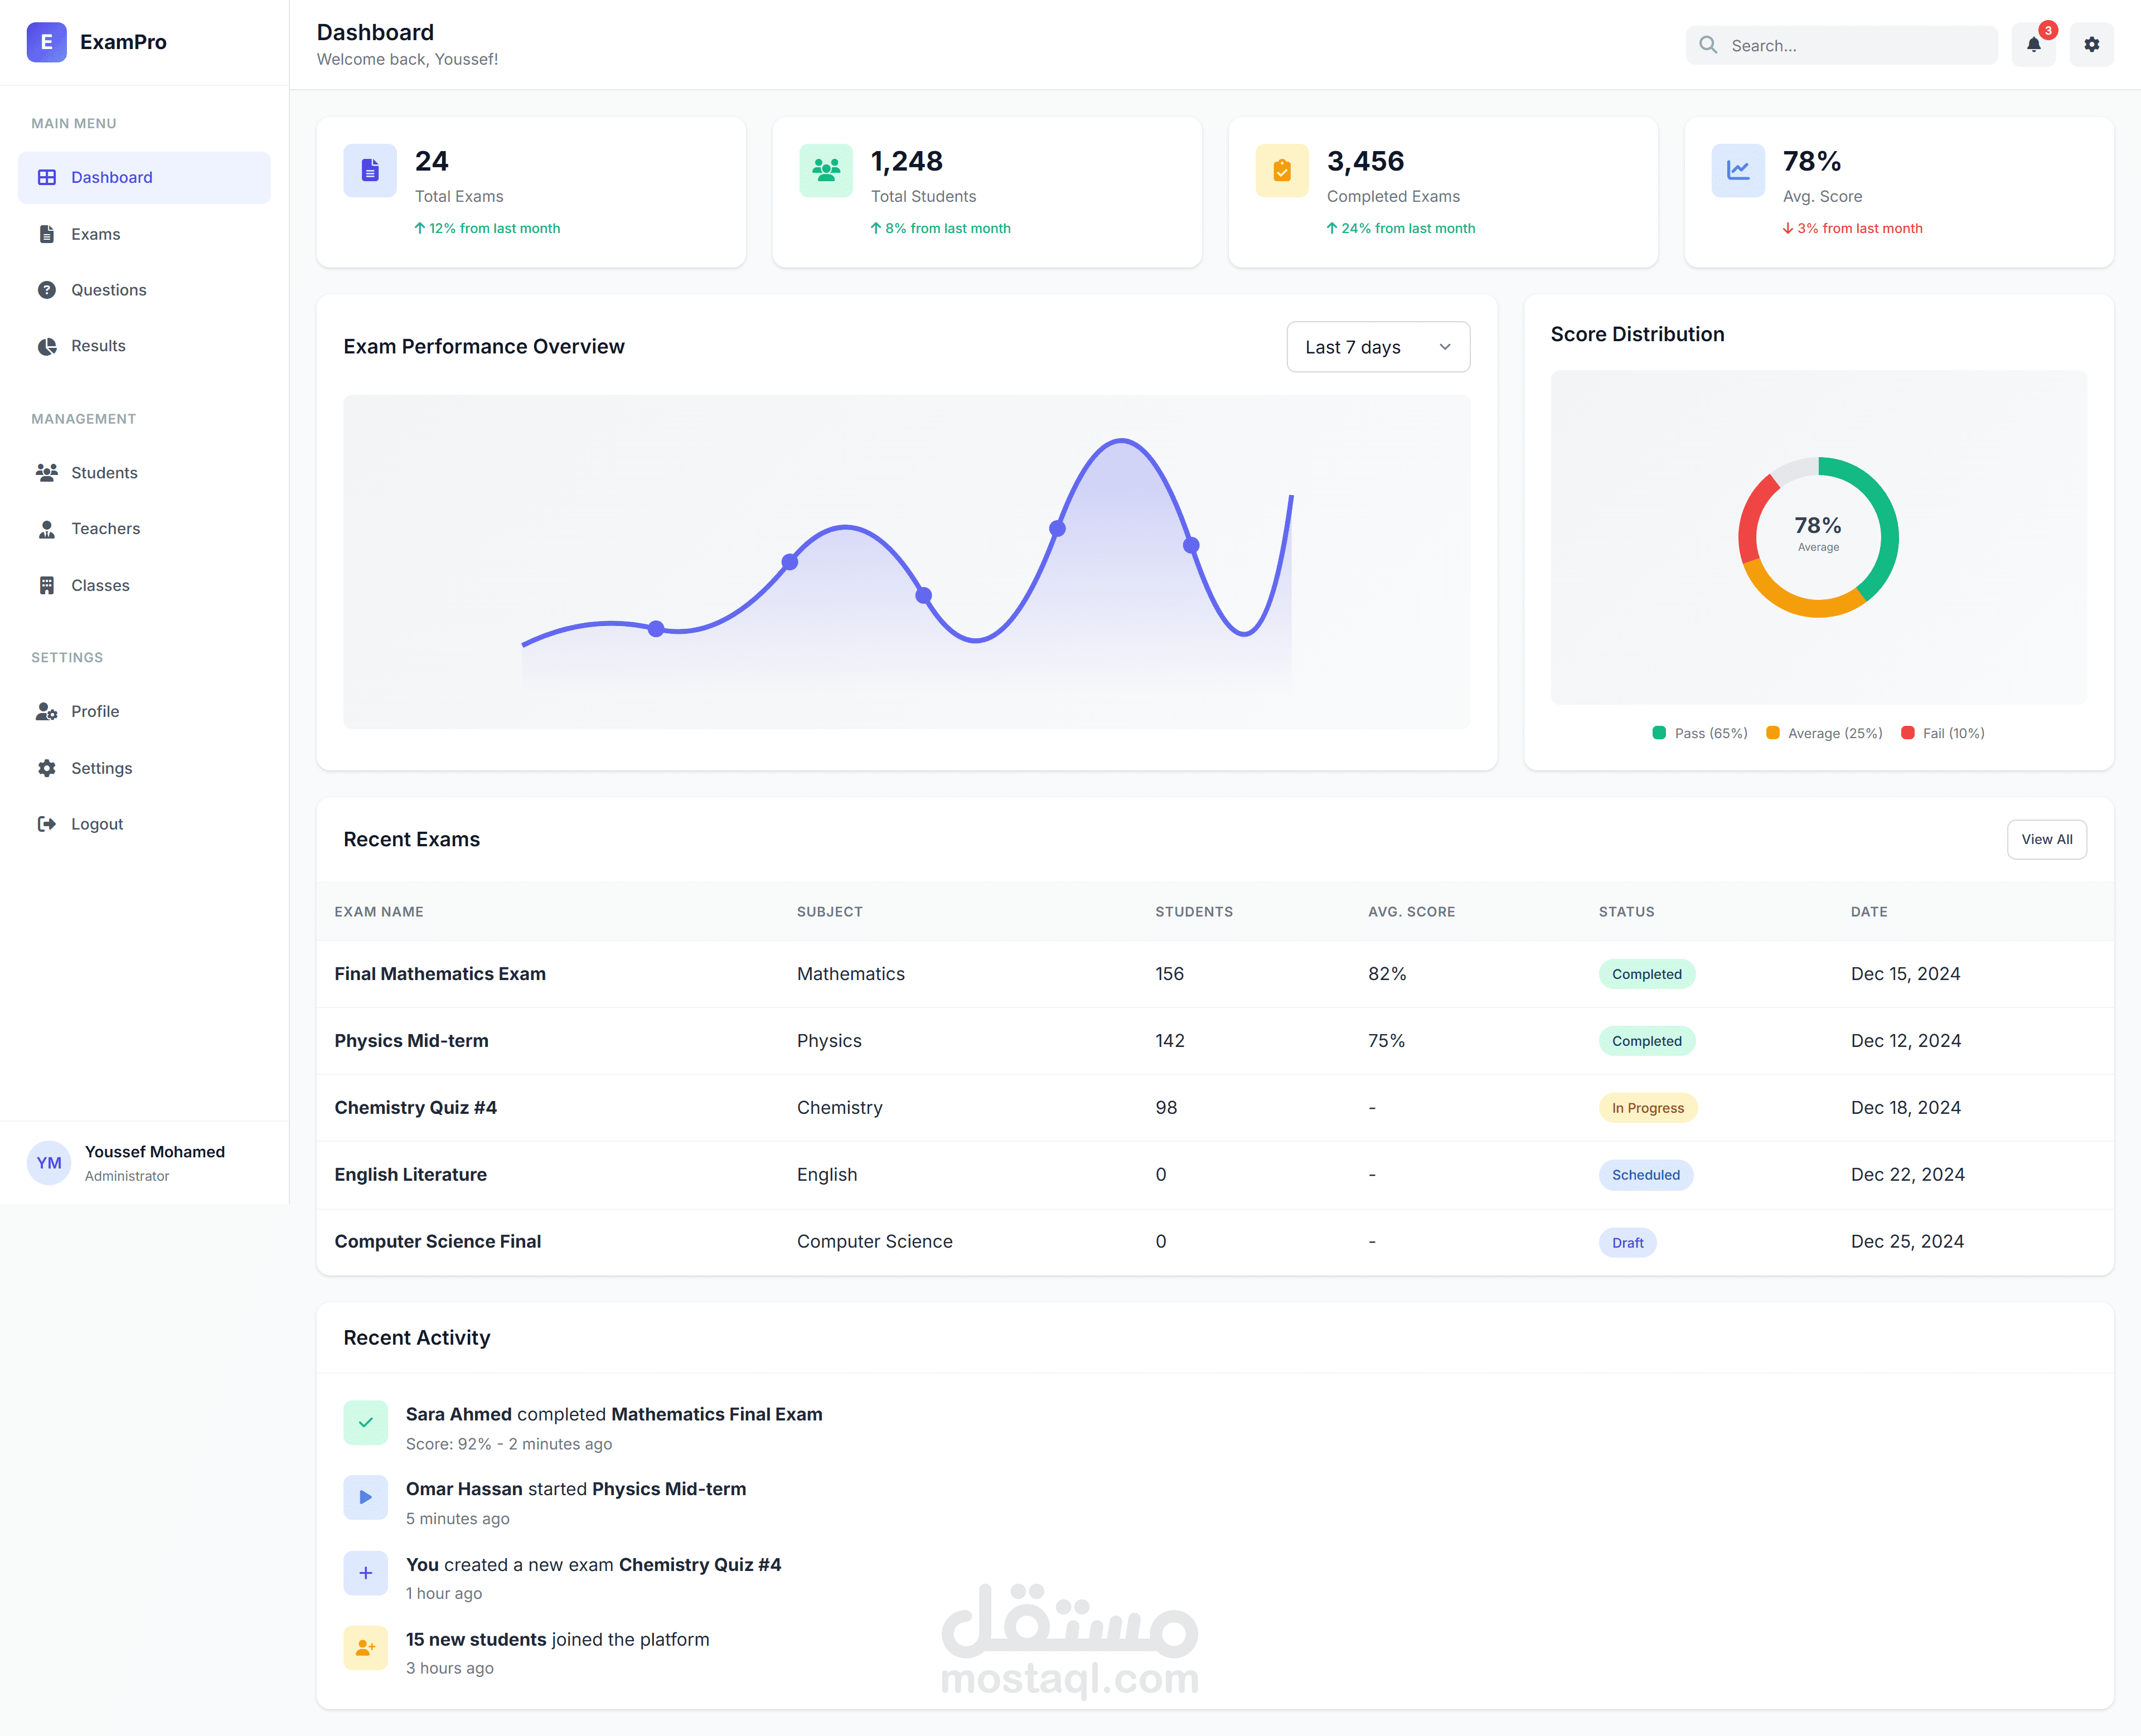Click the notification bell icon
This screenshot has width=2141, height=1736.
pos(2033,45)
